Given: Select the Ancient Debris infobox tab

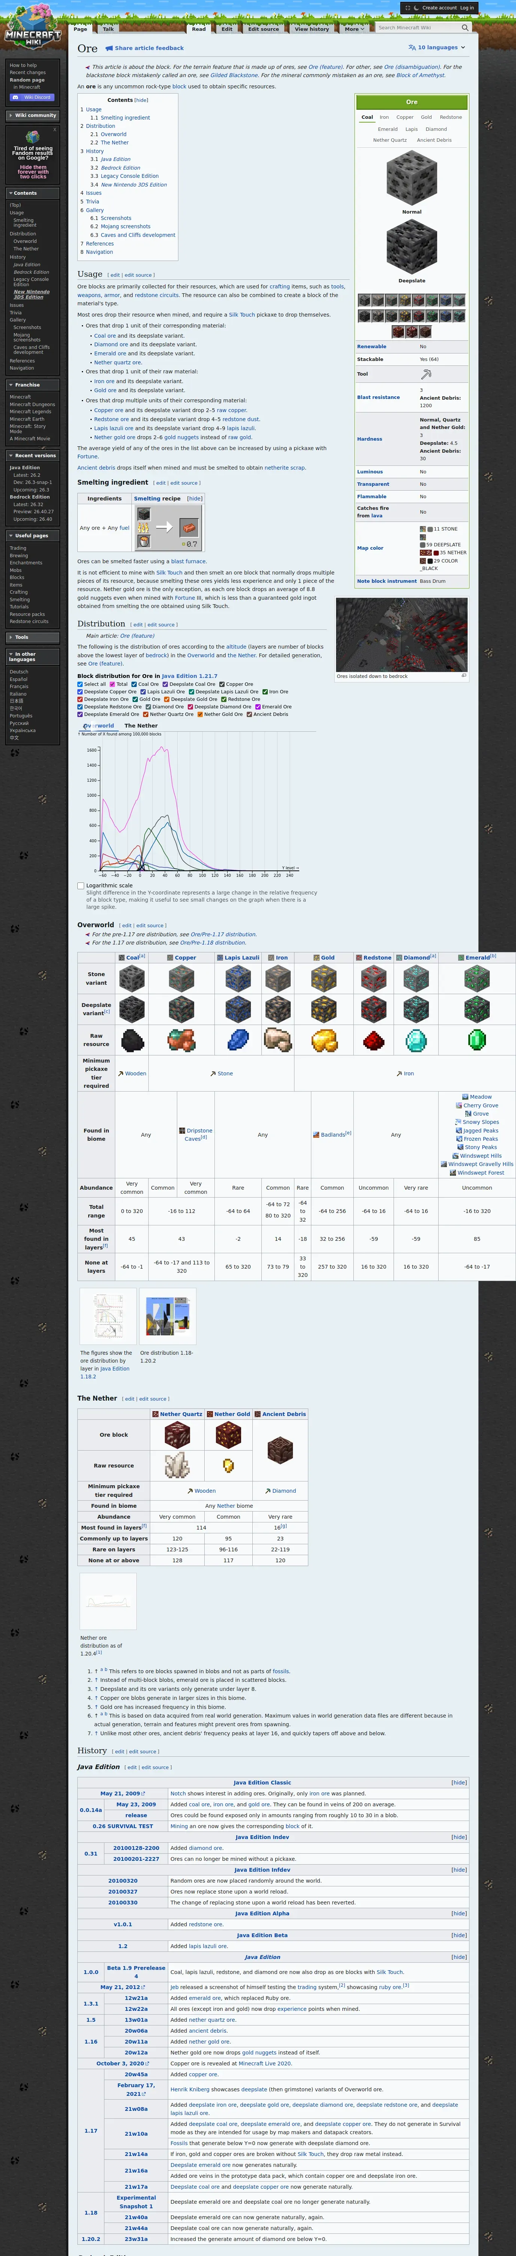Looking at the screenshot, I should click(x=435, y=140).
